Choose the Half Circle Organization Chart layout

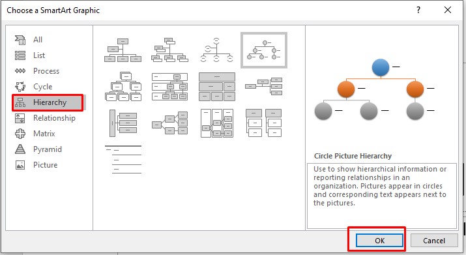tap(216, 50)
